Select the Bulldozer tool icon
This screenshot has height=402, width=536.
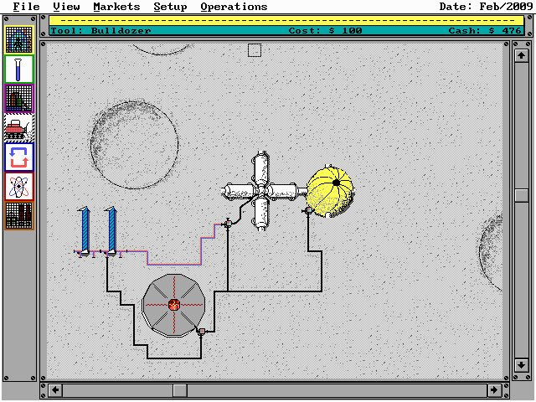pyautogui.click(x=19, y=128)
